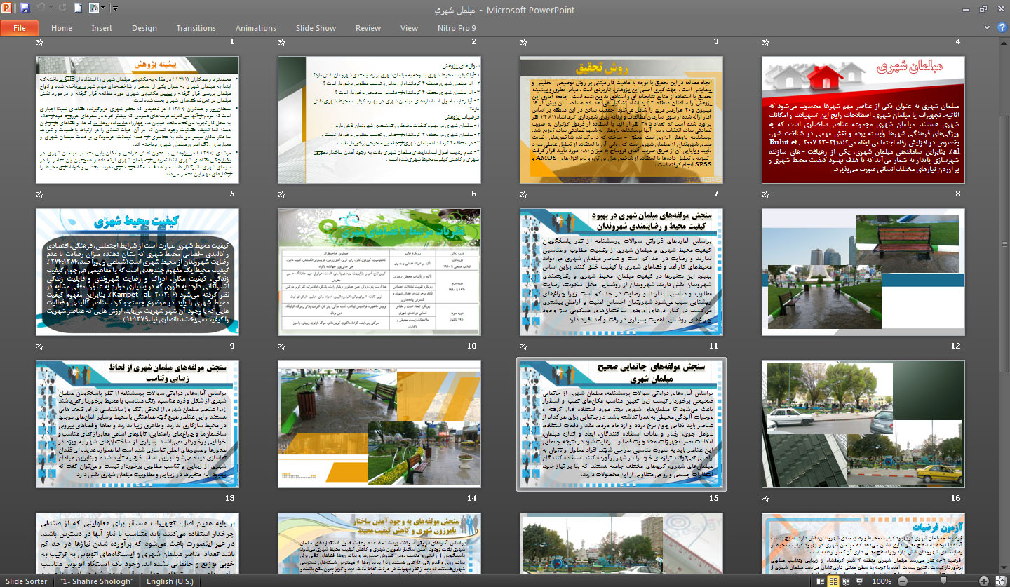Click the New document icon in Quick Access Toolbar

78,8
